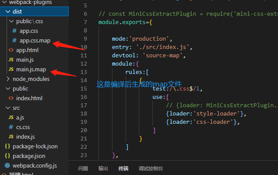Switch to the 调试控制台 panel tab
This screenshot has height=175, width=278.
pyautogui.click(x=151, y=168)
